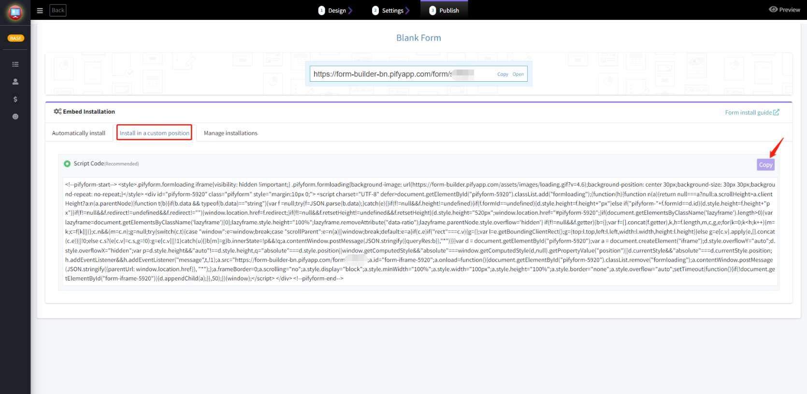Switch to Install in a custom position tab
This screenshot has height=394, width=807.
click(155, 133)
